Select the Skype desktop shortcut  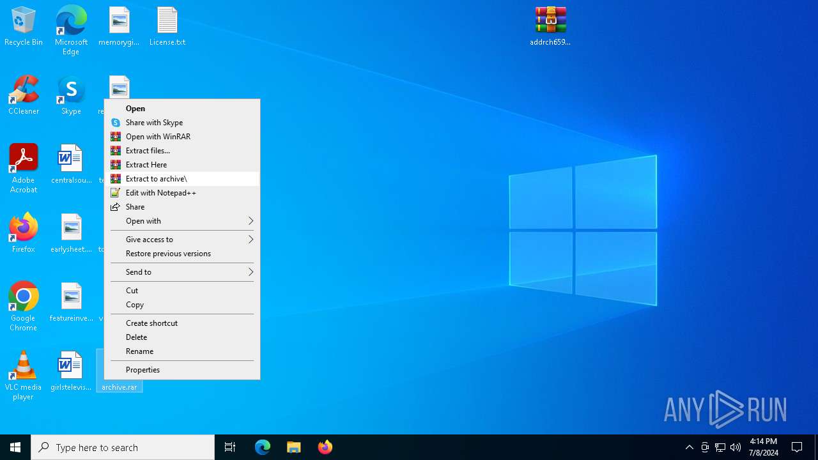pyautogui.click(x=71, y=96)
